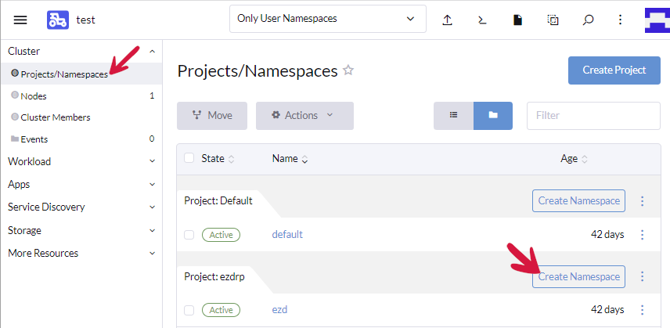Click the Filter input field
The width and height of the screenshot is (670, 328).
tap(593, 115)
